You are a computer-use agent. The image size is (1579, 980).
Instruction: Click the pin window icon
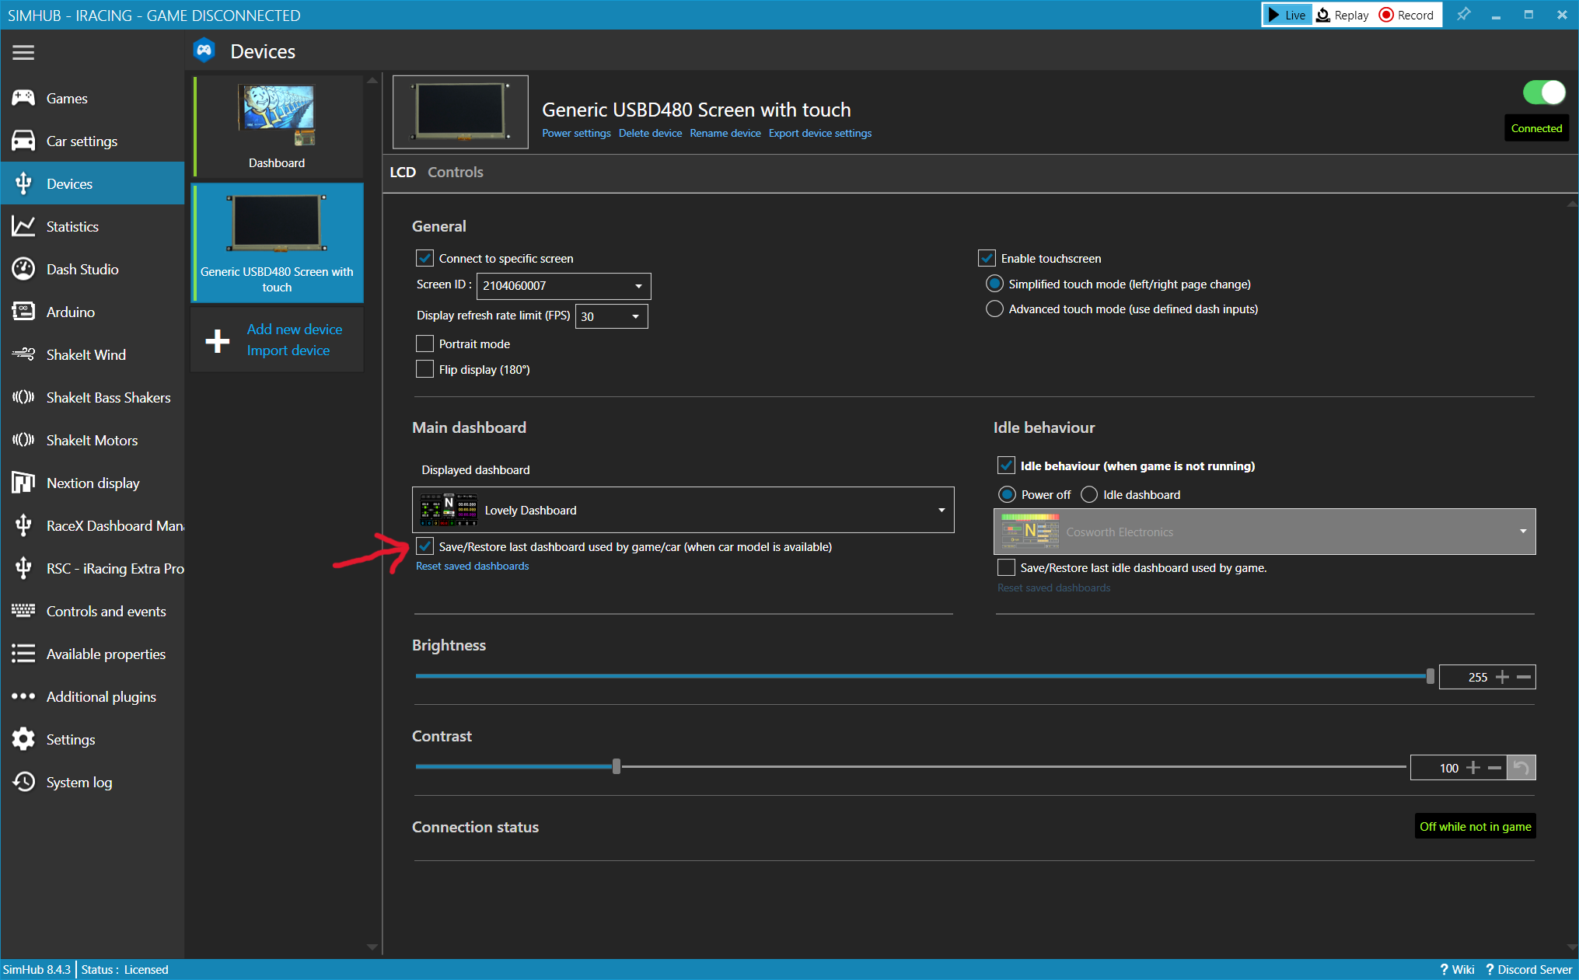tap(1463, 15)
